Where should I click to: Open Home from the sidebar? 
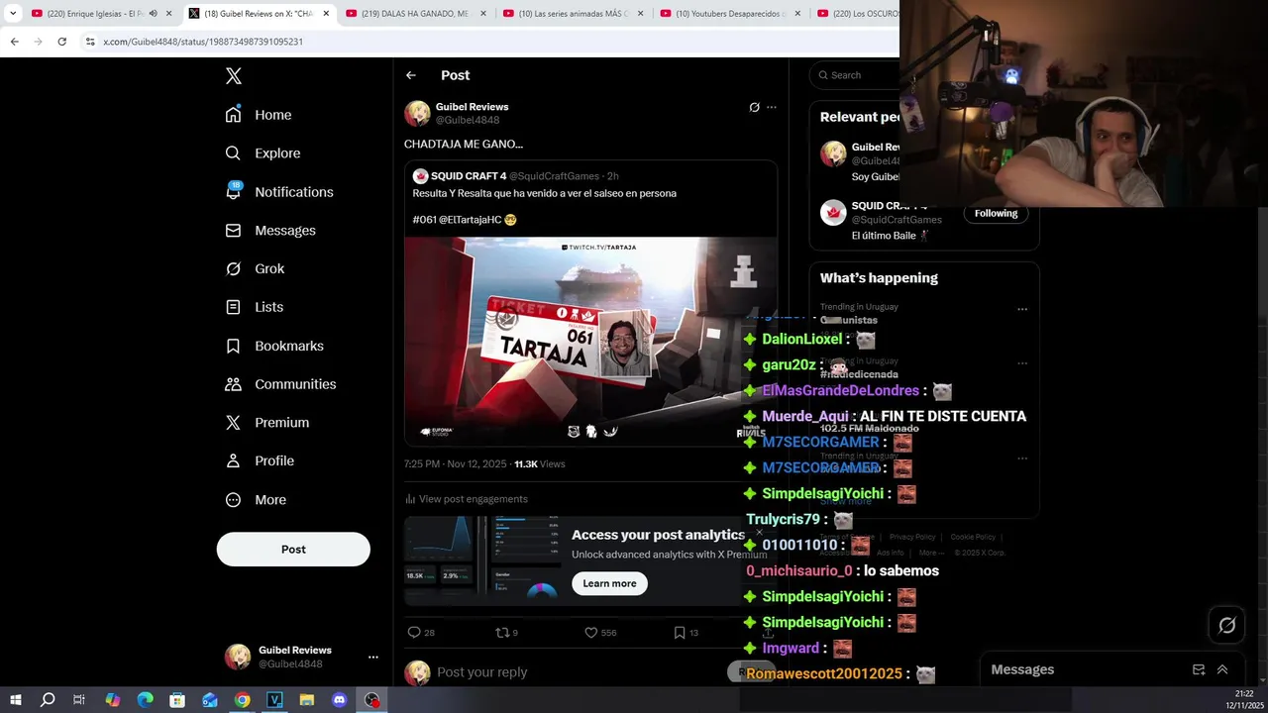click(x=259, y=115)
